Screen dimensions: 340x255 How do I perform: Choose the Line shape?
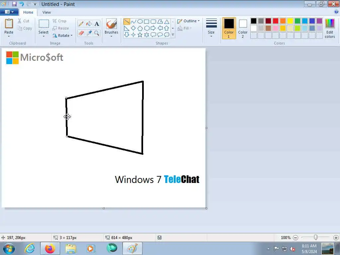tap(127, 22)
